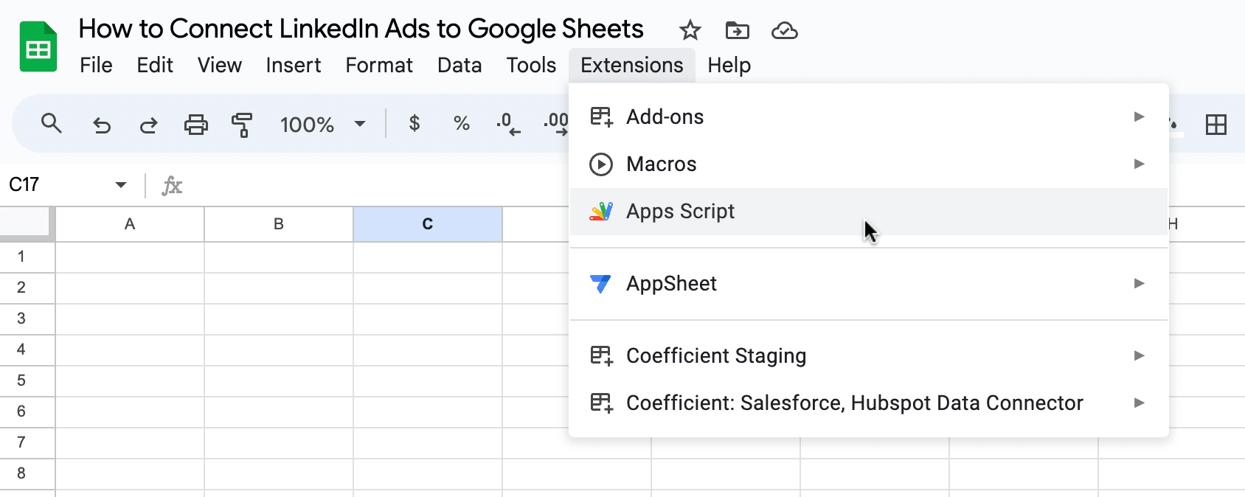Activate the paint format tool
1245x497 pixels.
(242, 125)
